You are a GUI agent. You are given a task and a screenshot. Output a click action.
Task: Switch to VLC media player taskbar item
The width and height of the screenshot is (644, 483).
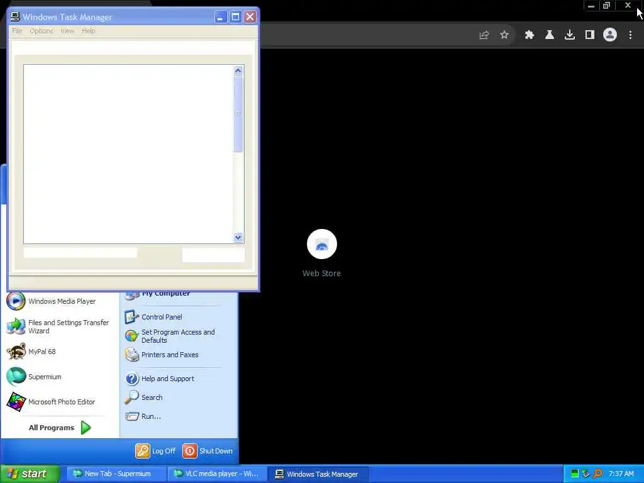click(x=217, y=474)
